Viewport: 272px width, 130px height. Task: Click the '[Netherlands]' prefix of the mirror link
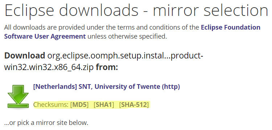(x=55, y=87)
